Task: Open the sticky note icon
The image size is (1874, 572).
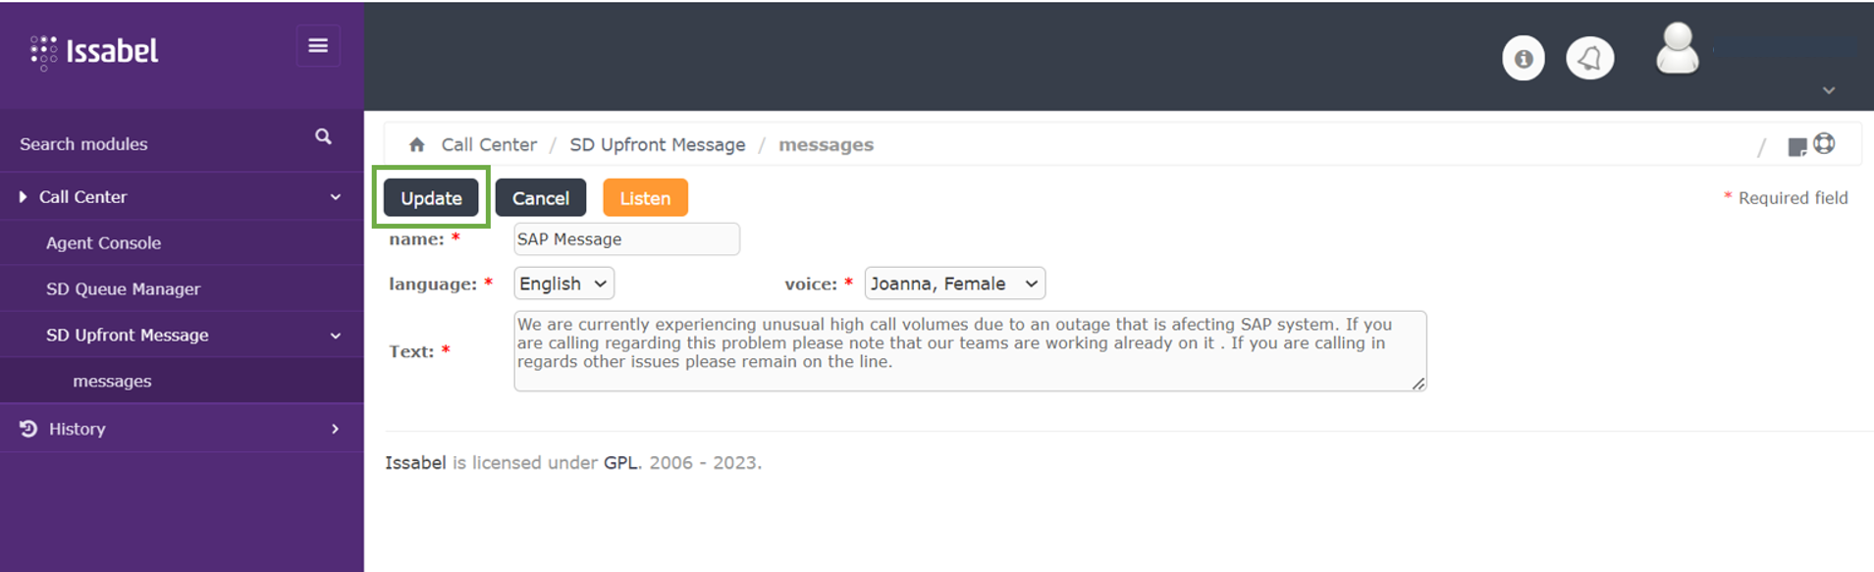Action: pos(1796,146)
